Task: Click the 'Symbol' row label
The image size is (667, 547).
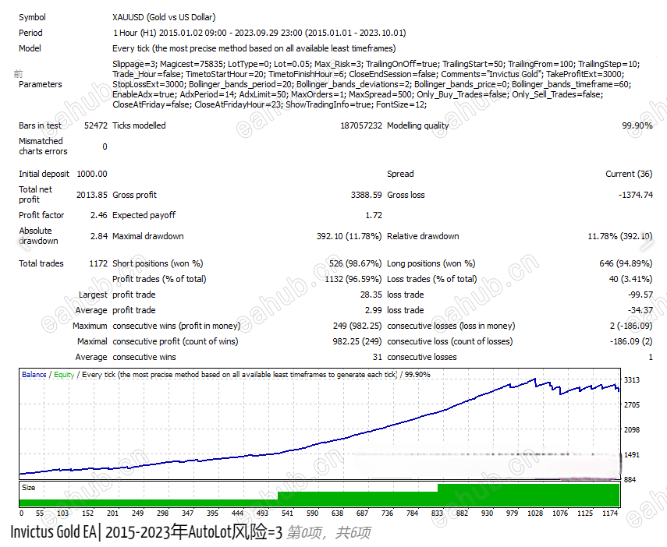Action: pos(32,17)
